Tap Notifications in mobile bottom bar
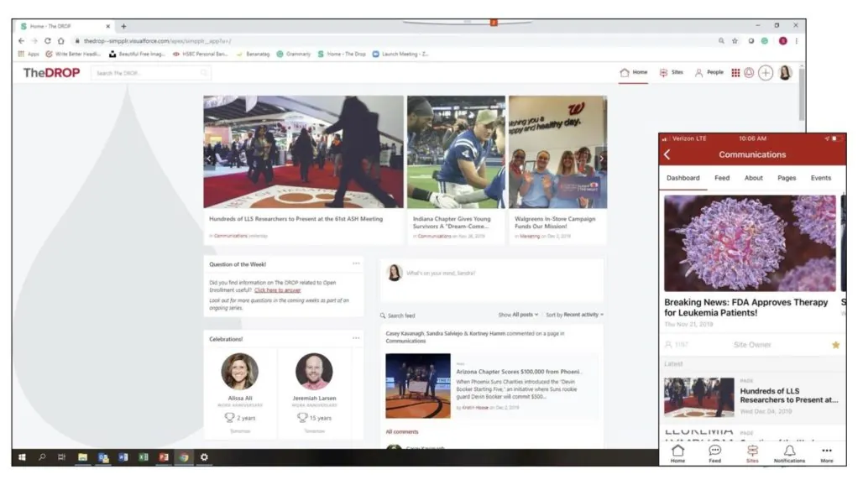This screenshot has width=863, height=485. click(789, 454)
